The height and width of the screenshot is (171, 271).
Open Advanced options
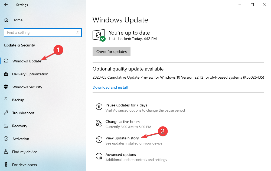coord(121,155)
